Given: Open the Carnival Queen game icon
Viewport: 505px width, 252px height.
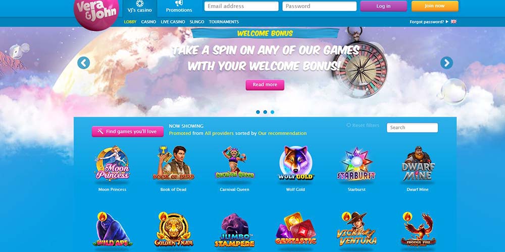Looking at the screenshot, I should (234, 163).
